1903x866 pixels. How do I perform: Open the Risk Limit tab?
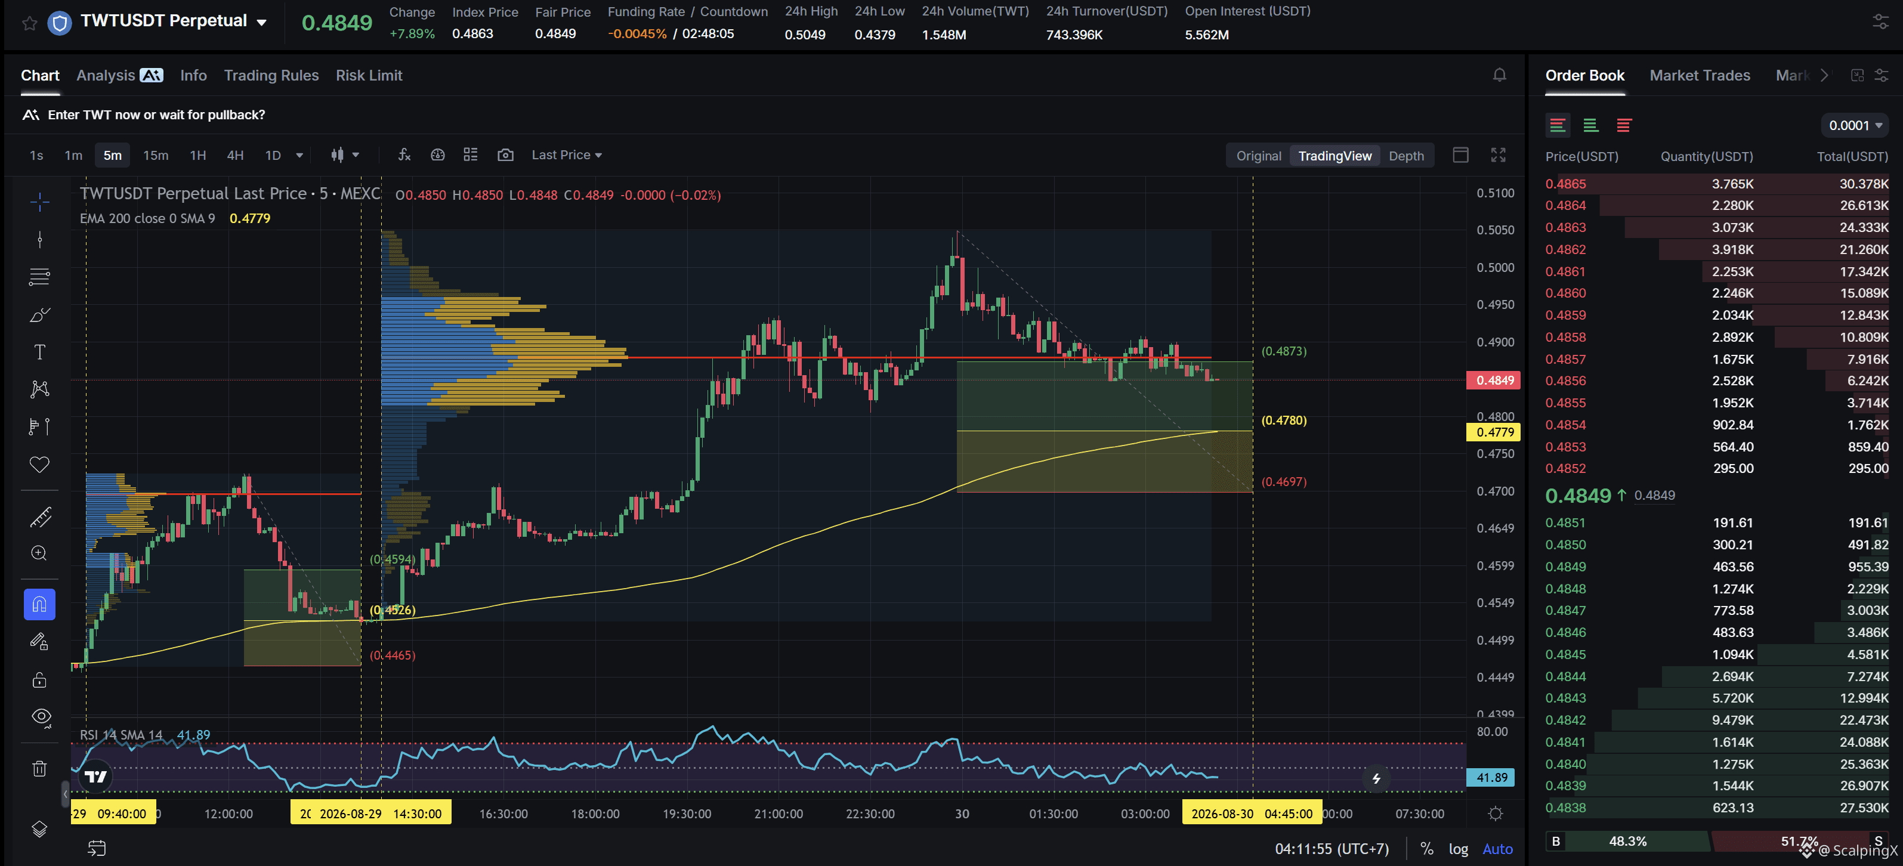(369, 75)
